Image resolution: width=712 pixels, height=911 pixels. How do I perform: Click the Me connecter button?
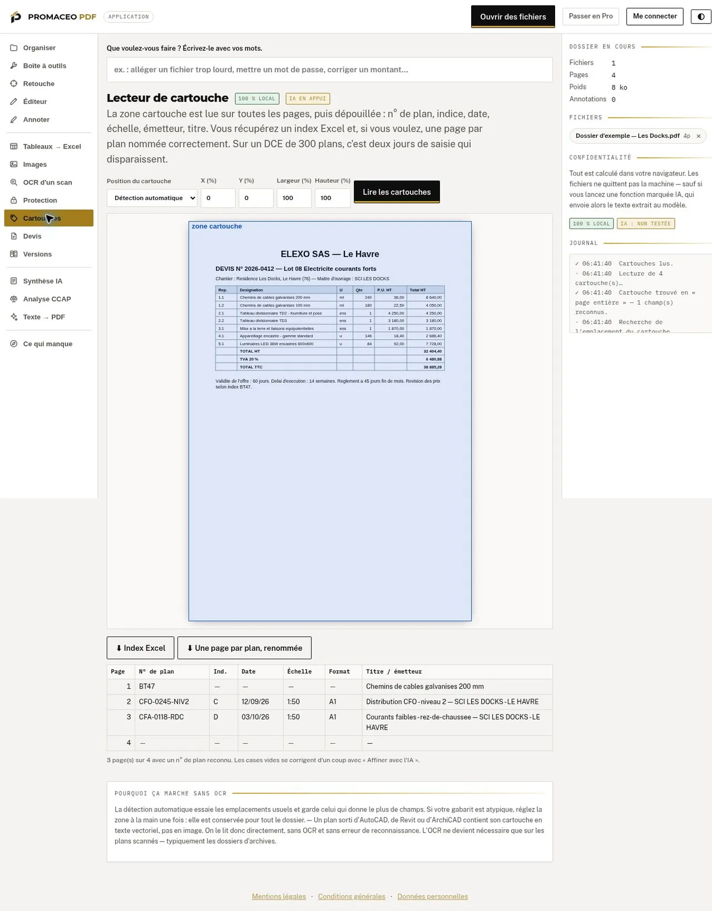[x=655, y=16]
